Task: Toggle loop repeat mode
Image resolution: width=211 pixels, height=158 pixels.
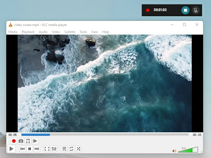Action: [x=71, y=149]
